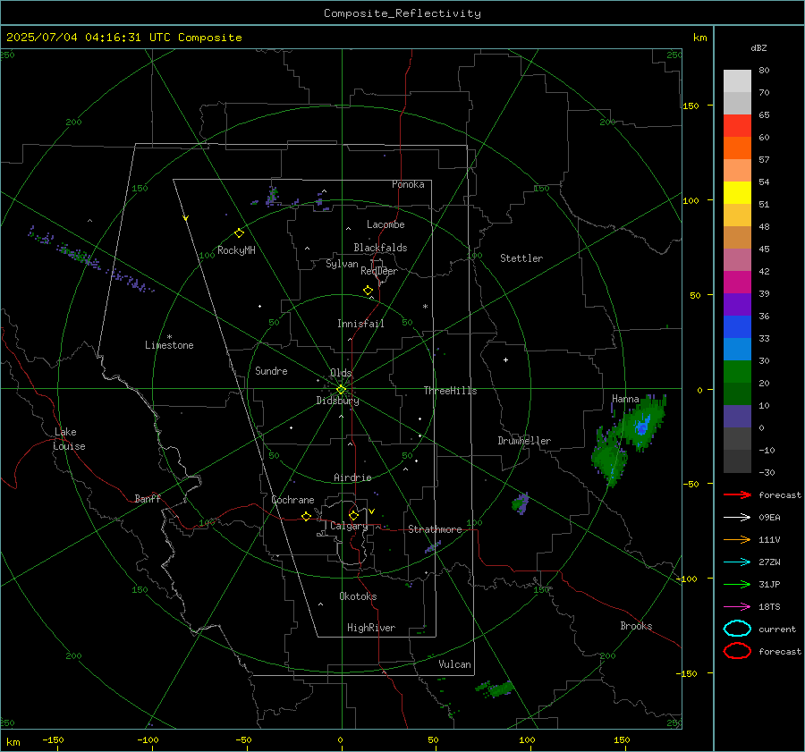This screenshot has width=805, height=752.
Task: Click the yellow diamond marker above Calgary
Action: 353,515
